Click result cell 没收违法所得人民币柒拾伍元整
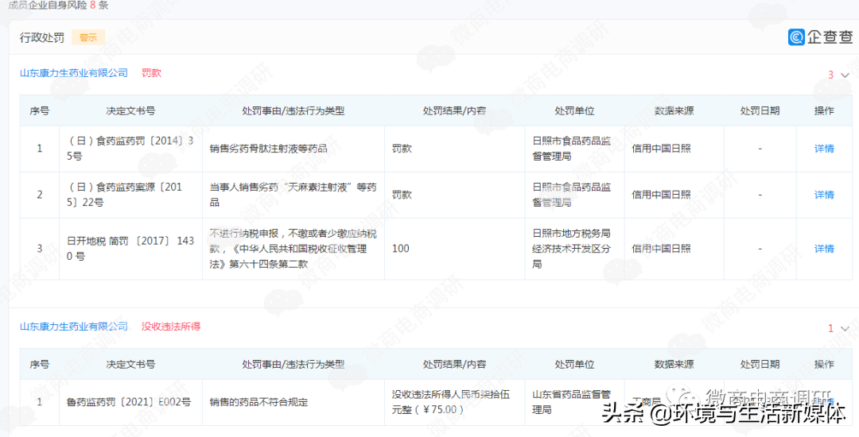This screenshot has height=437, width=859. (451, 402)
